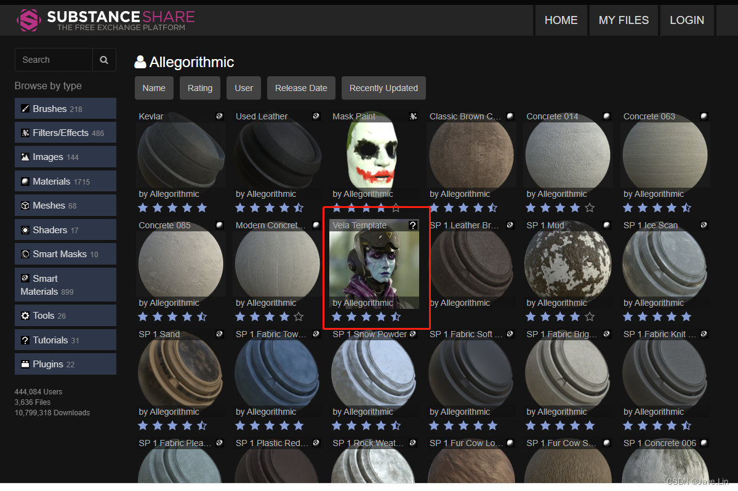Click the SP 1 Leather Br... title
This screenshot has width=738, height=491.
[x=464, y=225]
